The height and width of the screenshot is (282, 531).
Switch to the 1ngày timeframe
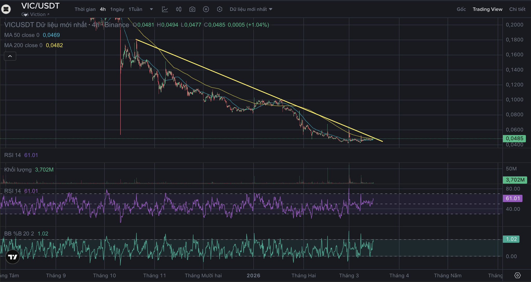pos(117,9)
